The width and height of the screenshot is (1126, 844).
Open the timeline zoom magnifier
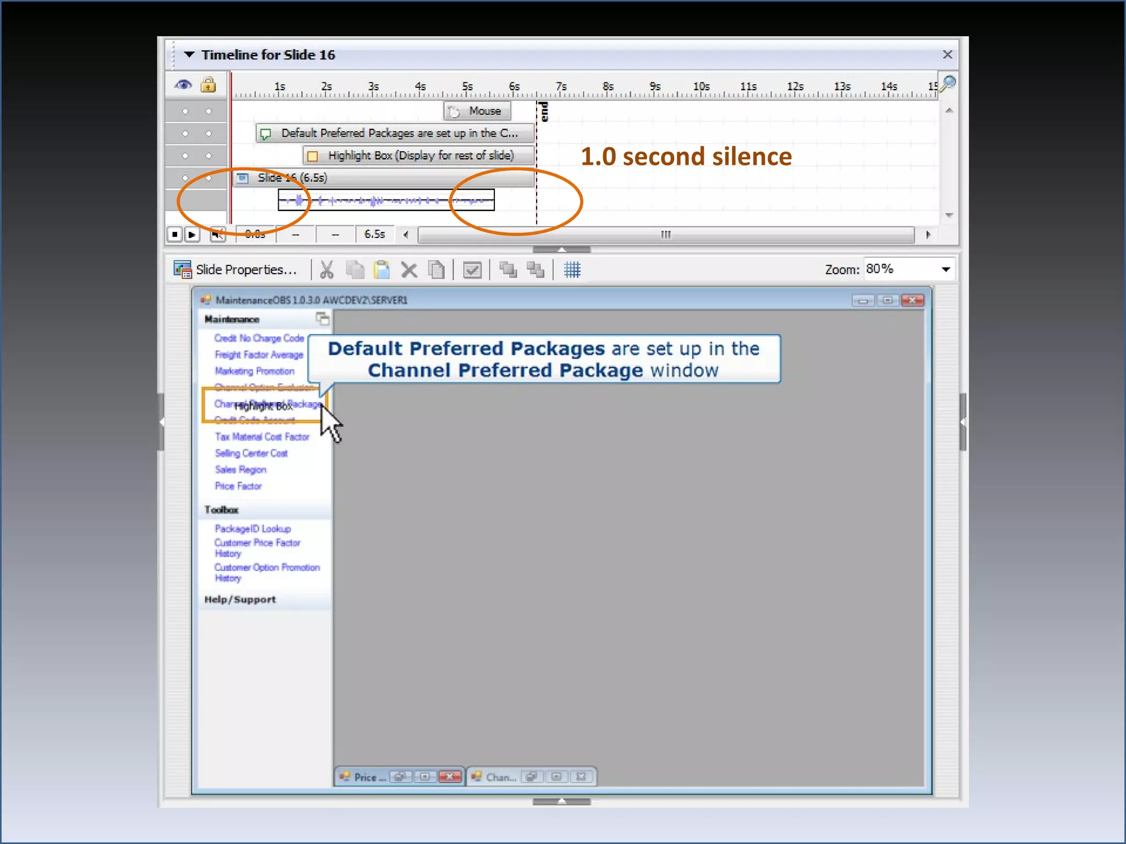tap(948, 84)
